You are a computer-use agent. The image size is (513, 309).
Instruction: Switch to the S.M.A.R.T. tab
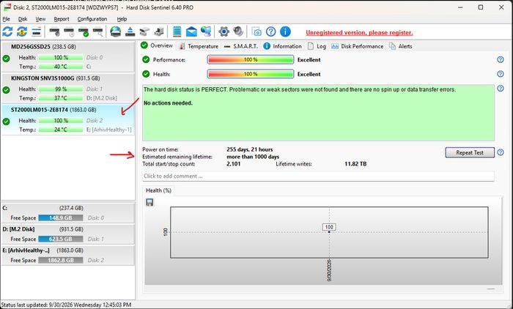click(241, 46)
